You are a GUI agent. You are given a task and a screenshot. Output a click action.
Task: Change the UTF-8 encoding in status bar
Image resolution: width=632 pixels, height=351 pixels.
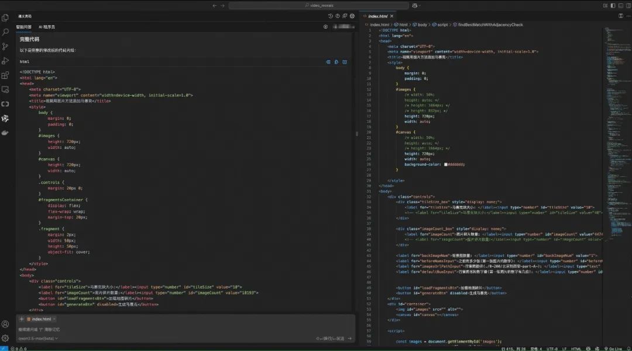(x=552, y=349)
